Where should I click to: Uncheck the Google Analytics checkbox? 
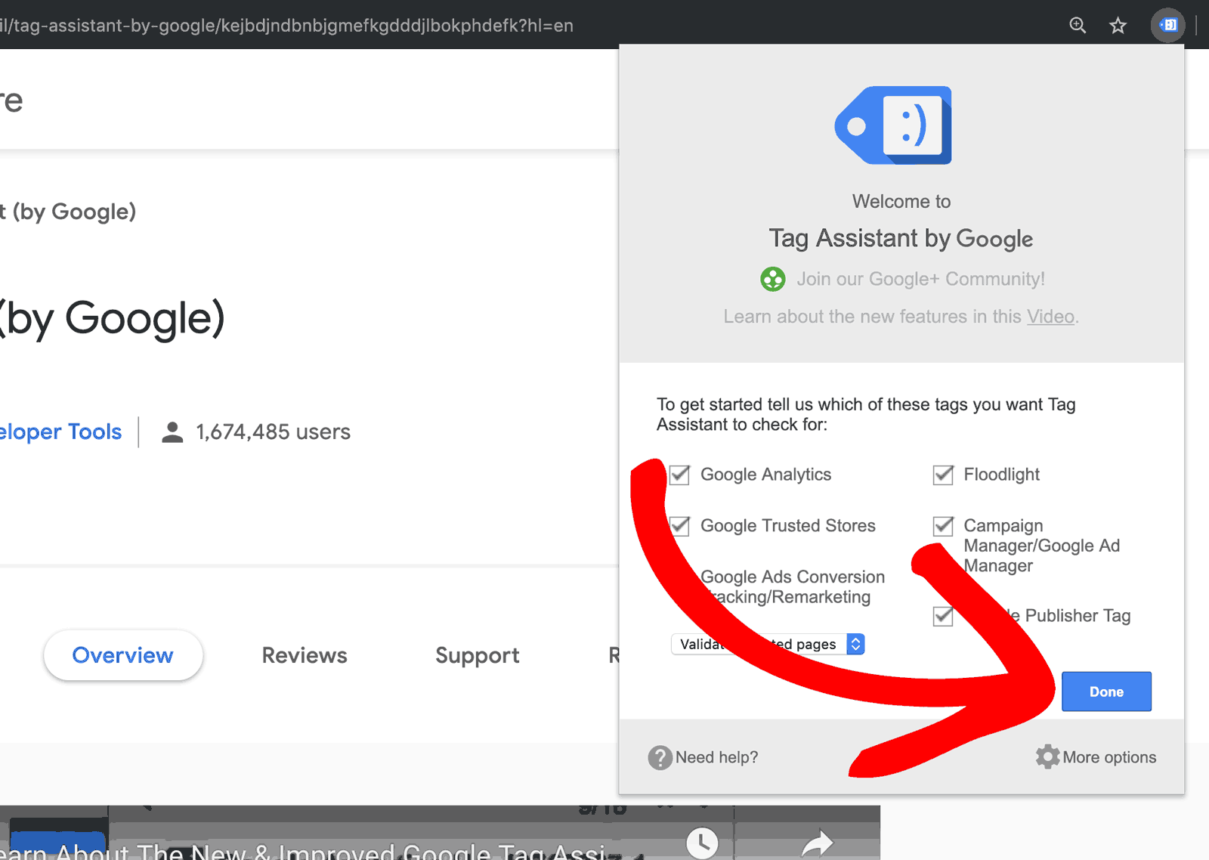coord(679,475)
